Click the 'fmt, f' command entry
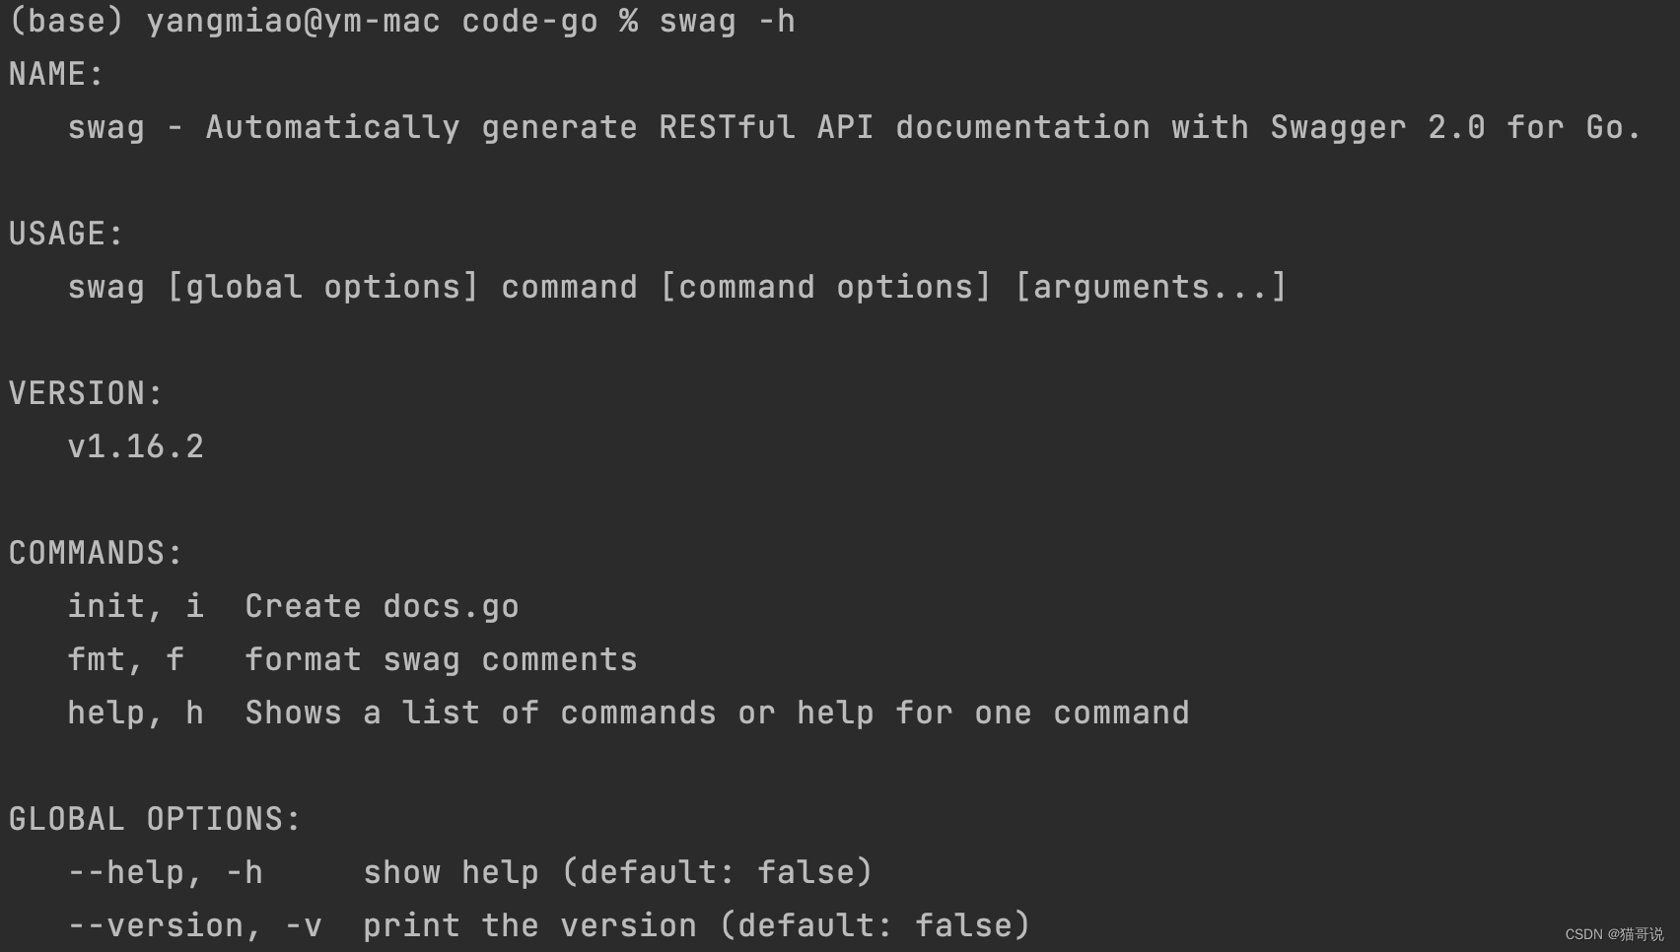Viewport: 1680px width, 952px height. [x=126, y=659]
